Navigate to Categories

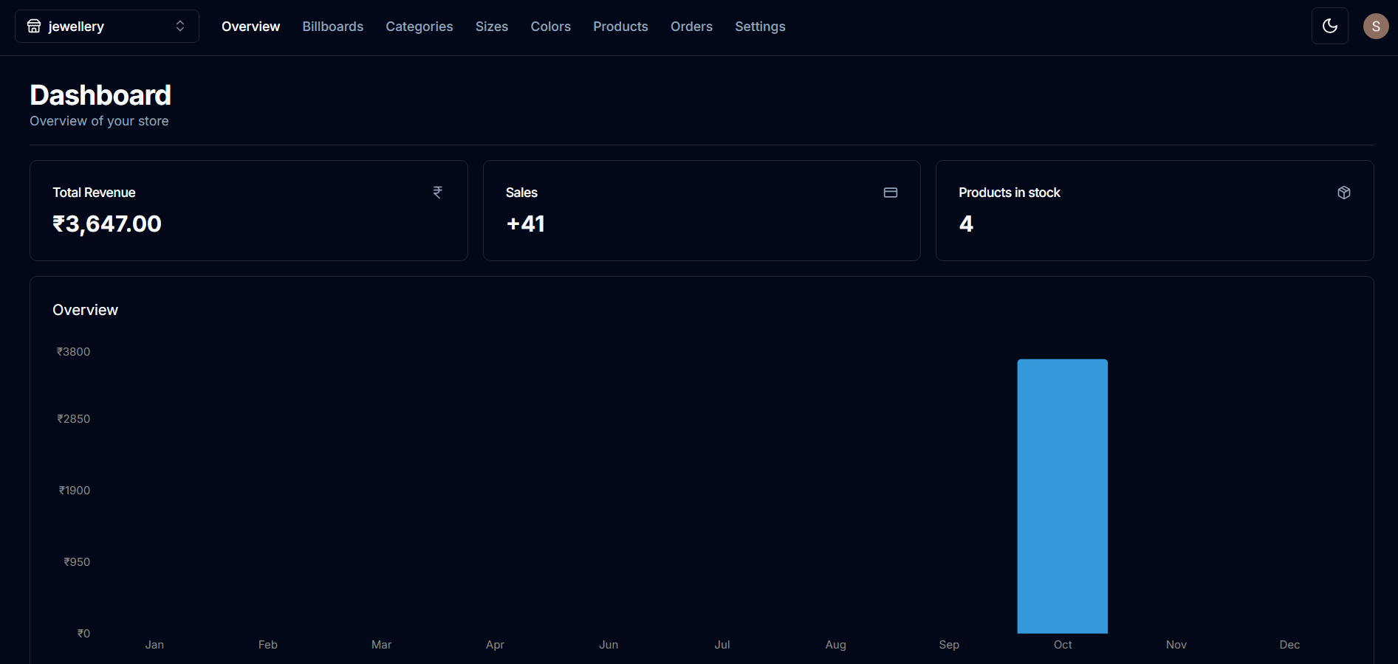click(419, 27)
